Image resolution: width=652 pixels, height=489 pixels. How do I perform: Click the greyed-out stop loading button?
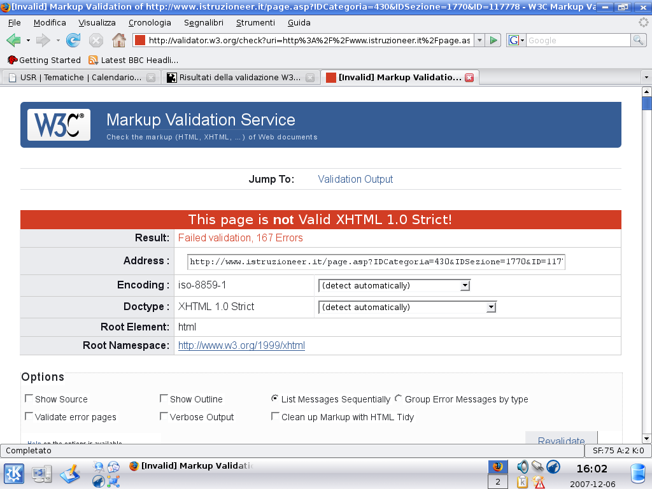click(96, 40)
